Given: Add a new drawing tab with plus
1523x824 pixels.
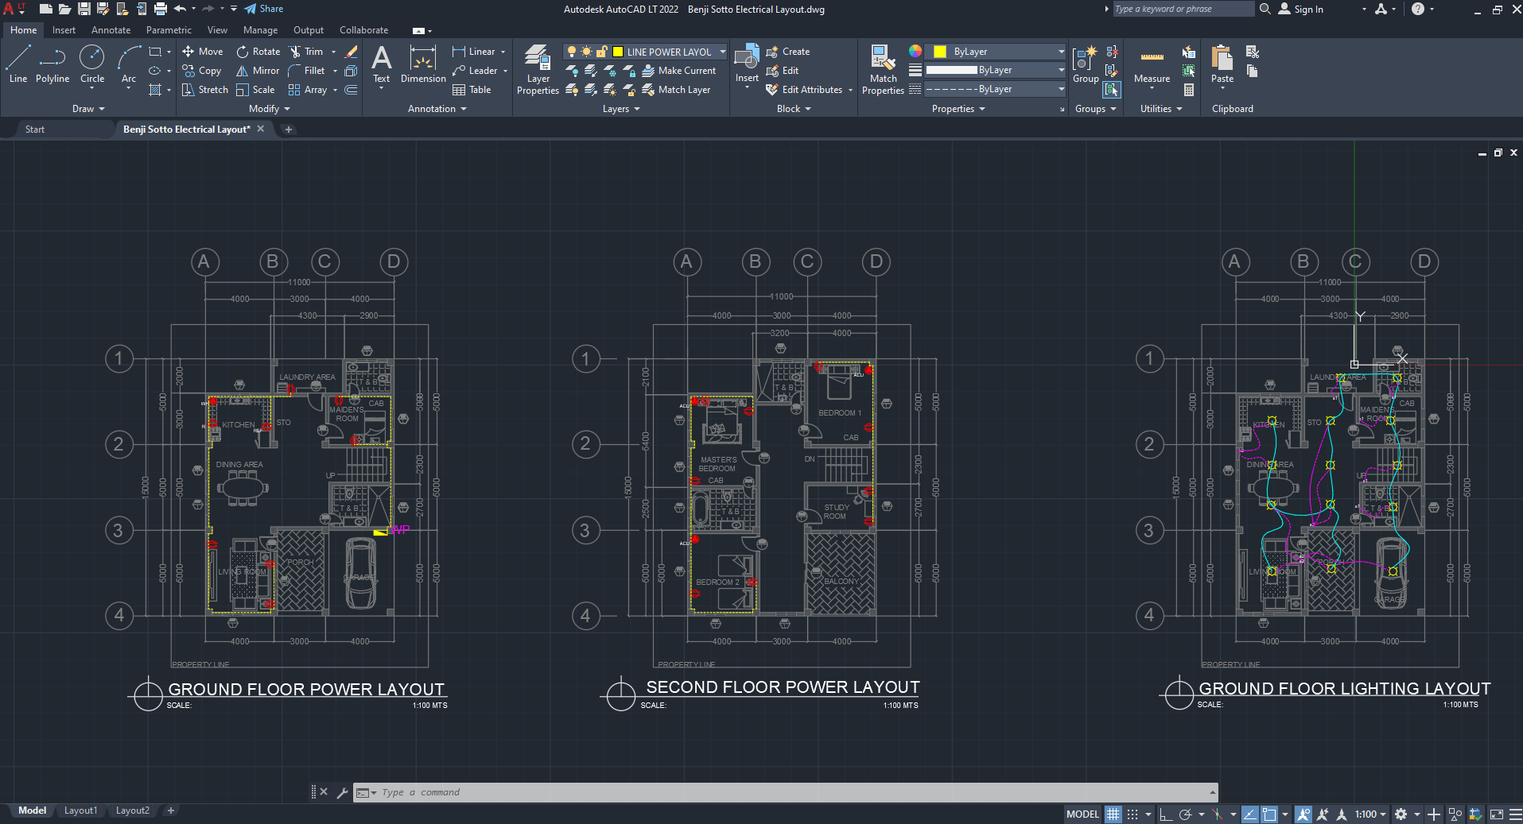Looking at the screenshot, I should pos(289,130).
